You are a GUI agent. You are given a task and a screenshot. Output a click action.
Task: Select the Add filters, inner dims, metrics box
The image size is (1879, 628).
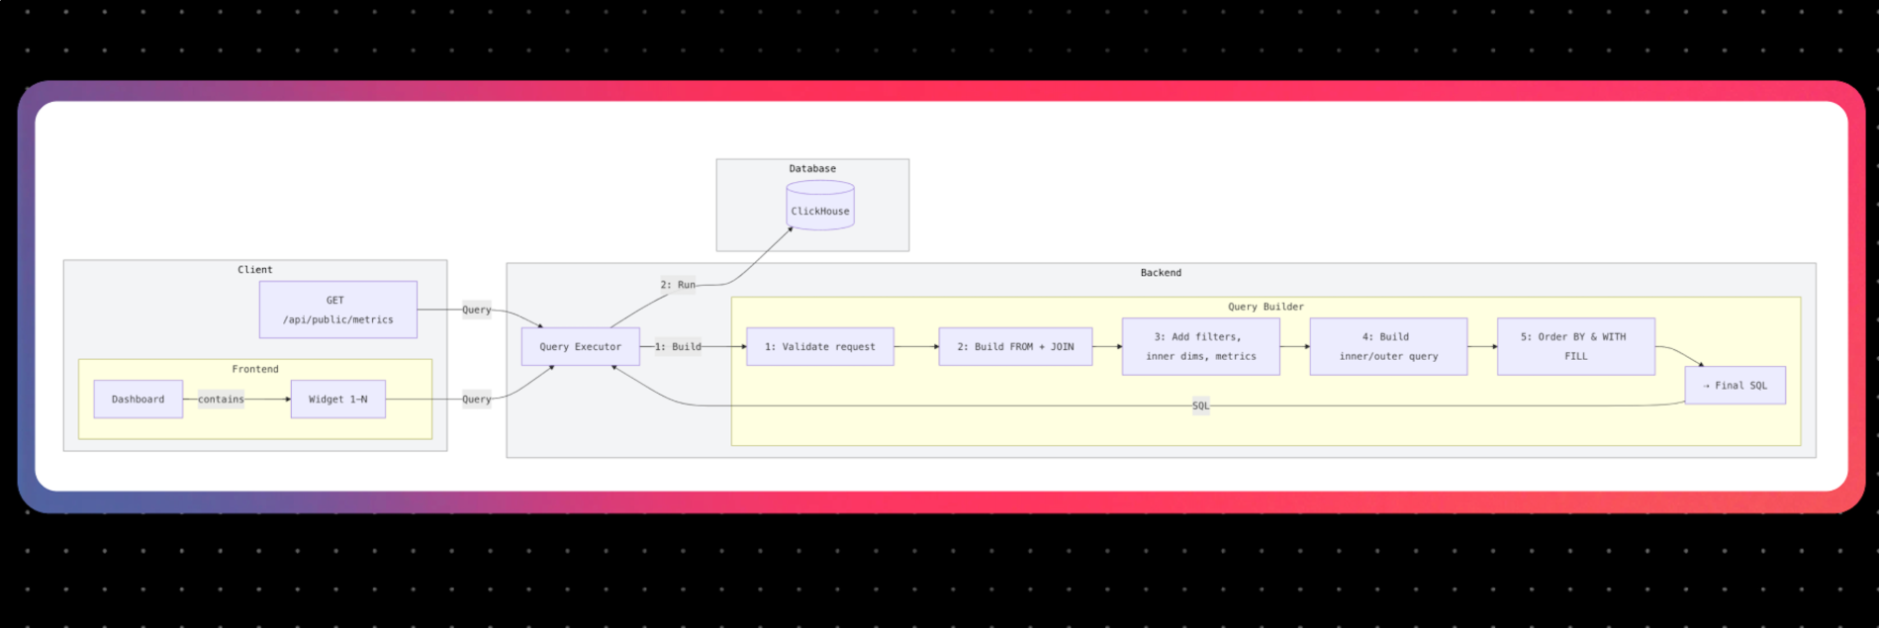[1200, 347]
